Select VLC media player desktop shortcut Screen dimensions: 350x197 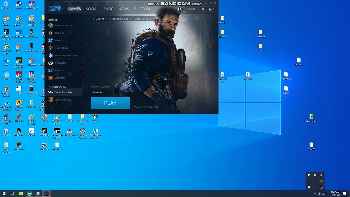[x=57, y=120]
